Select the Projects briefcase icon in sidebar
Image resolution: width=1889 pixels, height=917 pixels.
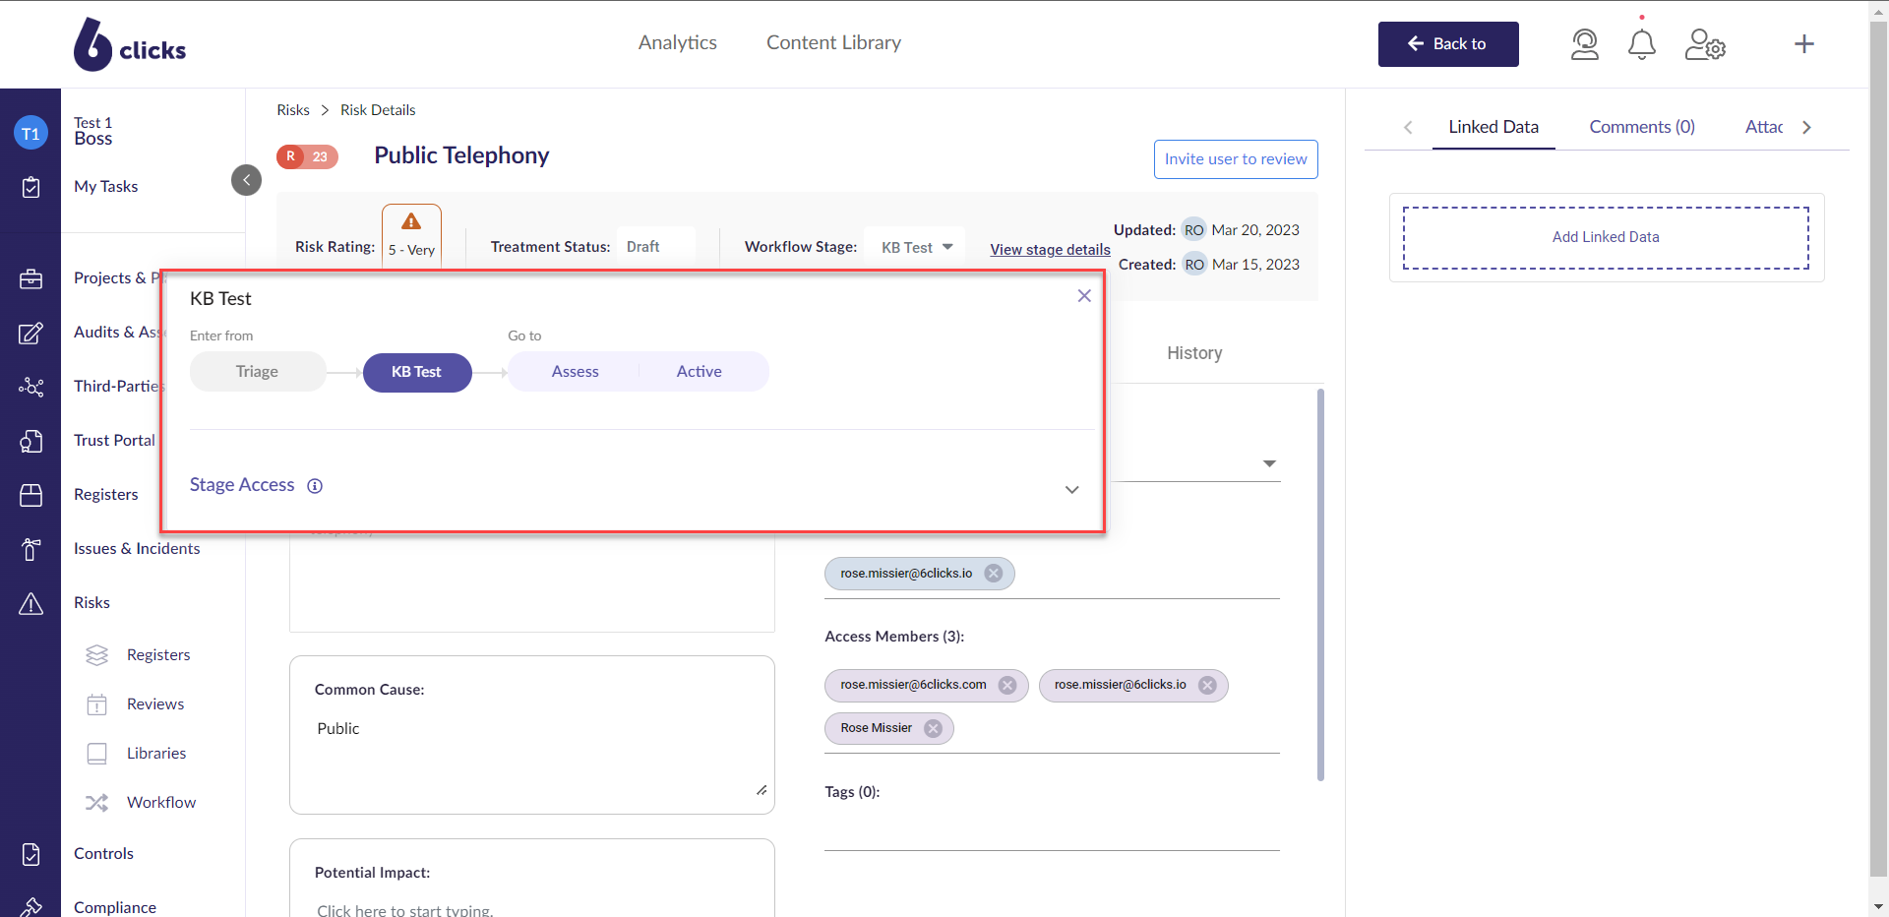[x=31, y=278]
